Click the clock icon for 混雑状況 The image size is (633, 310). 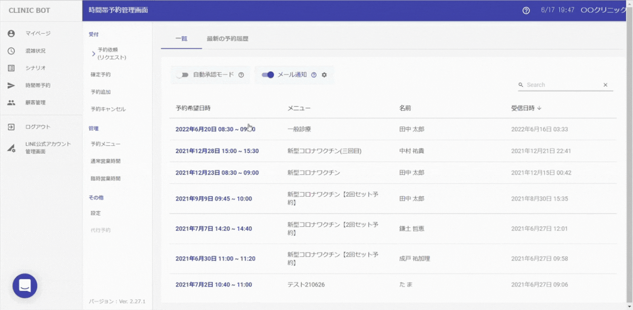(x=11, y=51)
